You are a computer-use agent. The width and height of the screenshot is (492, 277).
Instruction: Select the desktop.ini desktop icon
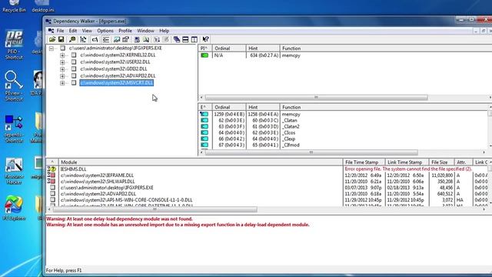point(43,6)
